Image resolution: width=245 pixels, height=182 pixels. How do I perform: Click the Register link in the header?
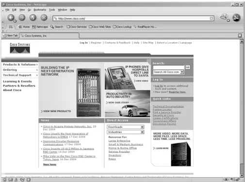(x=96, y=43)
